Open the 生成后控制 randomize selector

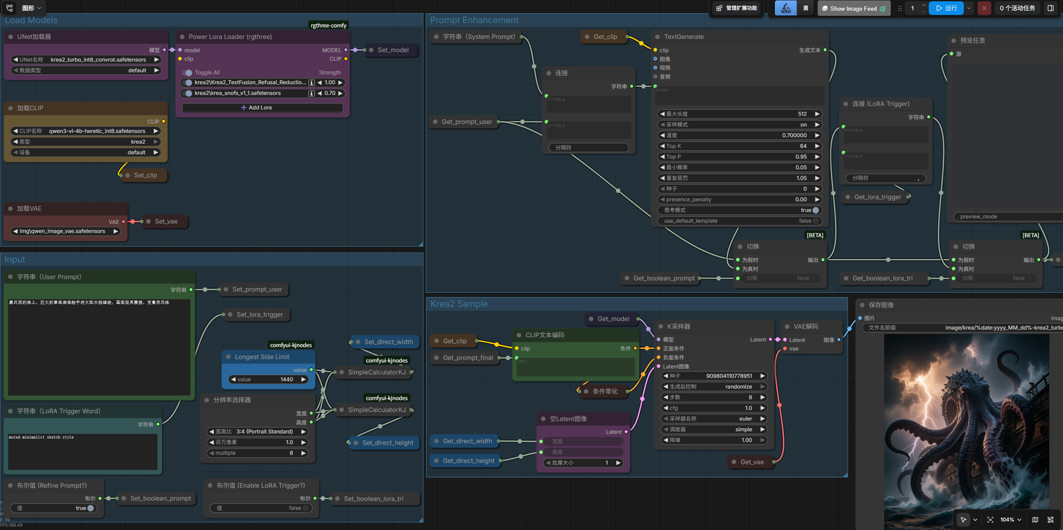[714, 387]
